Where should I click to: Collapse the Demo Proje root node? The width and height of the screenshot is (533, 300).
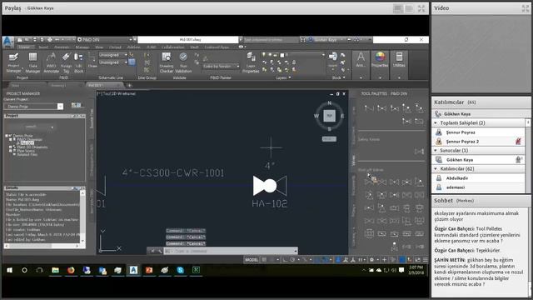[7, 135]
